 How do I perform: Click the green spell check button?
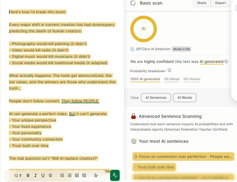(115, 175)
